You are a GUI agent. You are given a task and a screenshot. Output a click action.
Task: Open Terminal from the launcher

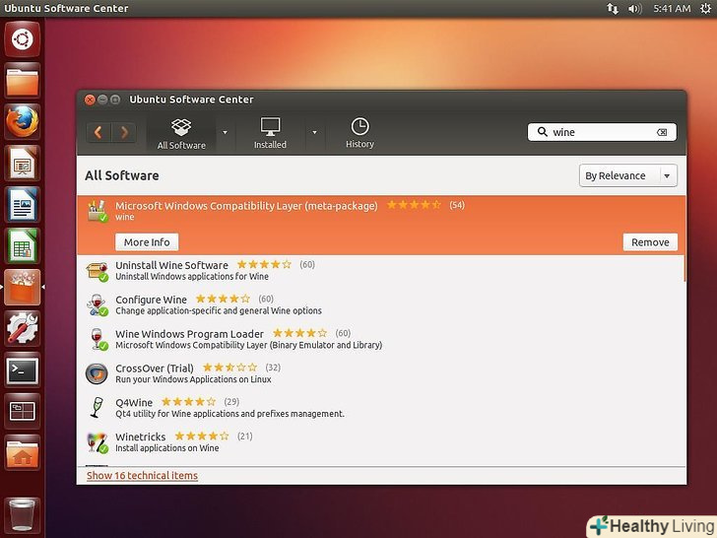(x=23, y=370)
